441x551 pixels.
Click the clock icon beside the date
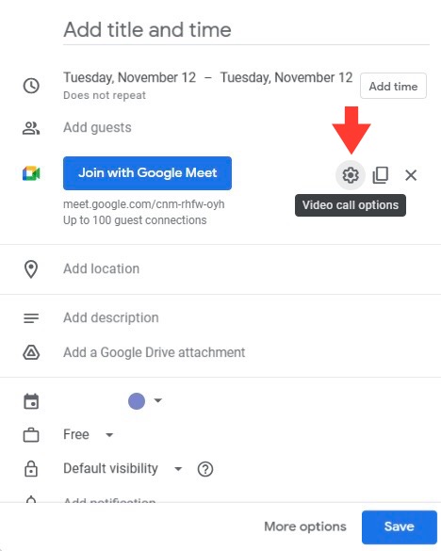click(x=31, y=86)
